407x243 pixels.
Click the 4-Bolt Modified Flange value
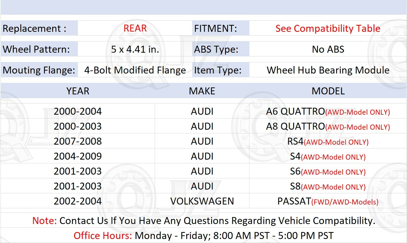pos(135,70)
